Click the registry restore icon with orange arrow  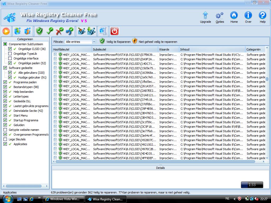[28, 31]
